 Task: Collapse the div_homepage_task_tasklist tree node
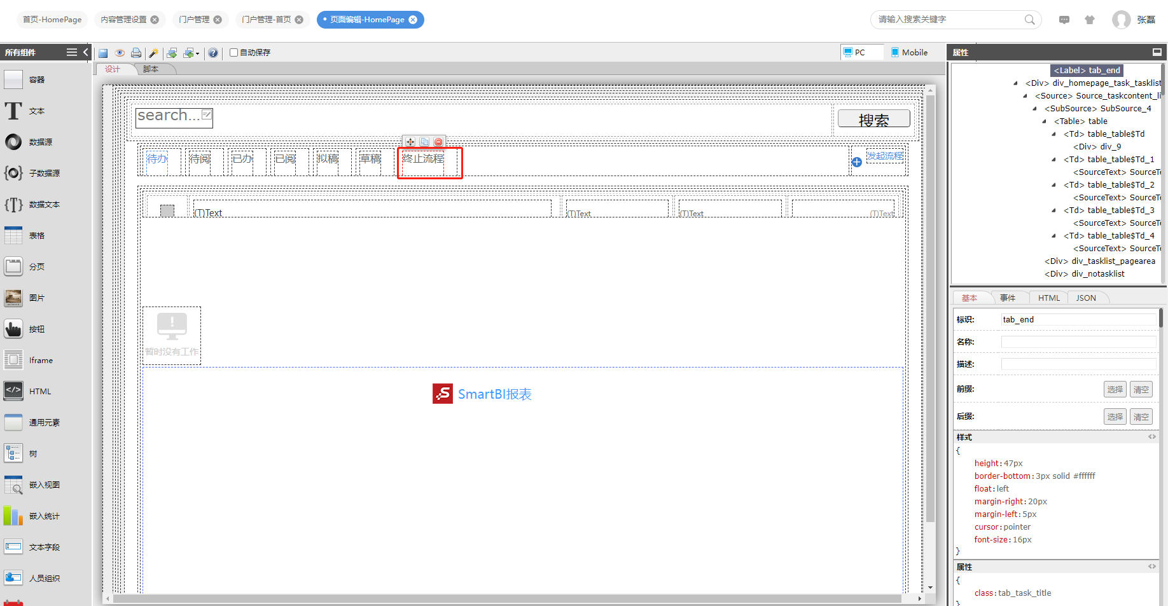1015,83
